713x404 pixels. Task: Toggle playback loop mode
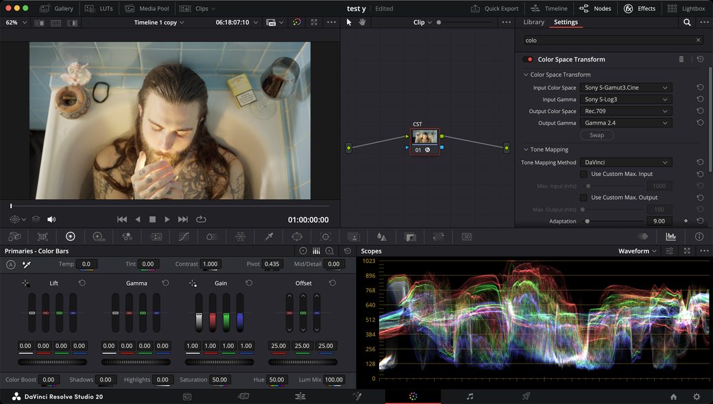[x=201, y=219]
